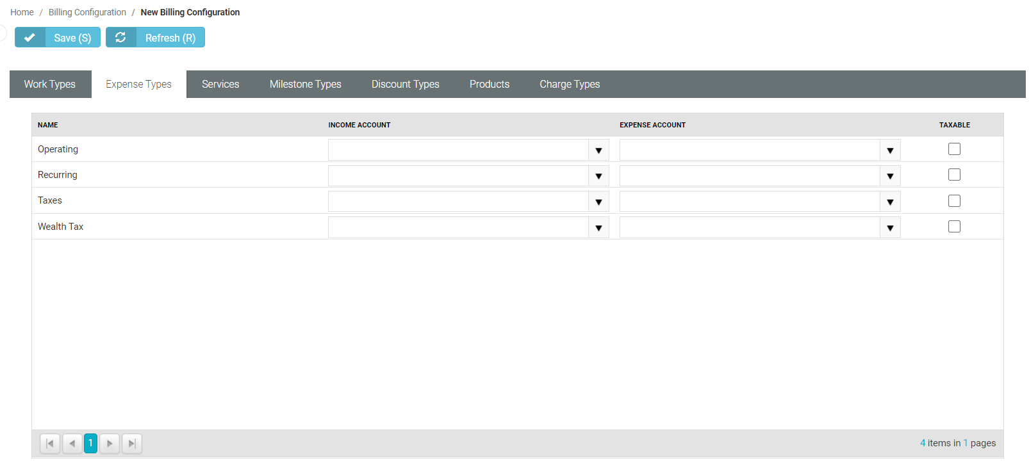Select the Charge Types tab
The width and height of the screenshot is (1029, 461).
point(569,85)
